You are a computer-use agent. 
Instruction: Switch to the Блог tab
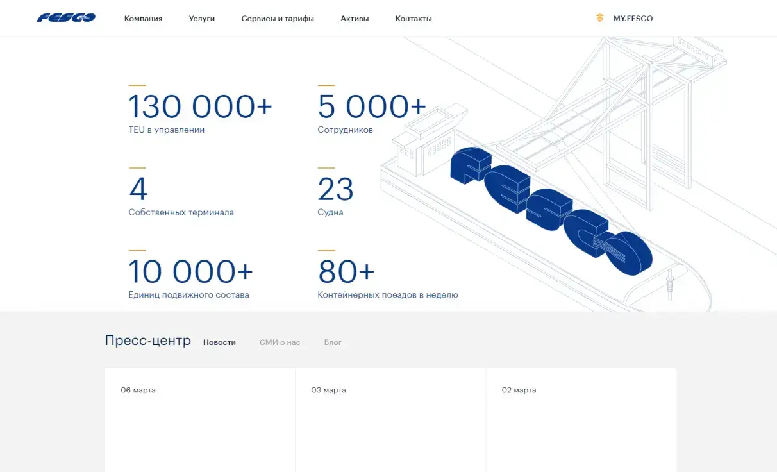tap(333, 342)
